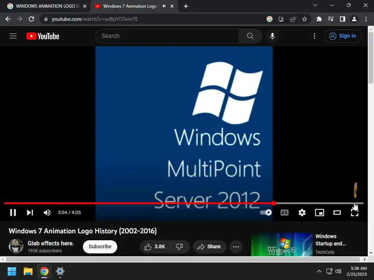Open the YouTube hamburger guide menu

(x=13, y=36)
